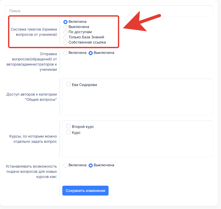Choose the Только База Знаний option

point(65,38)
